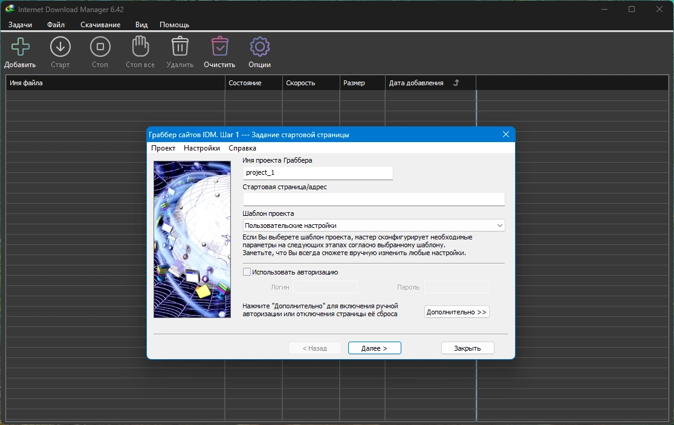
Task: Close the grabber dialog with X
Action: (506, 134)
